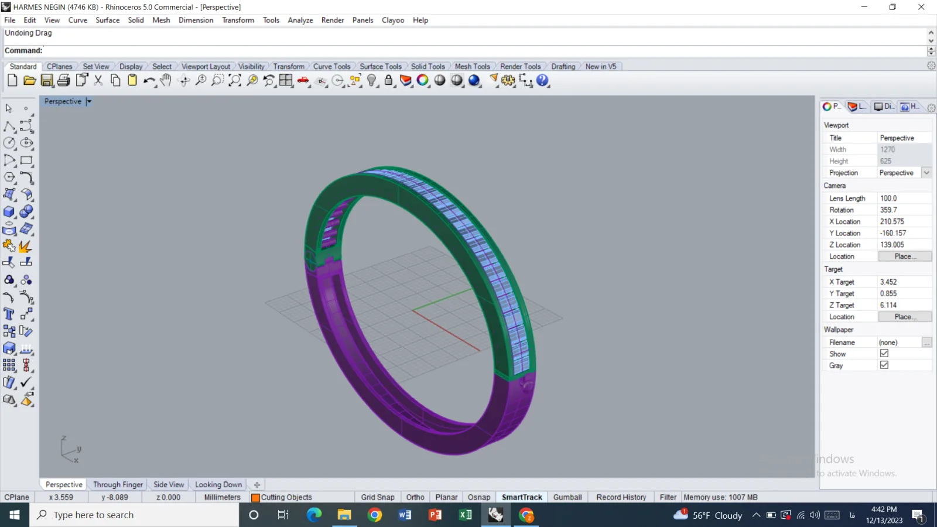
Task: Toggle Ortho mode in status bar
Action: pyautogui.click(x=415, y=497)
